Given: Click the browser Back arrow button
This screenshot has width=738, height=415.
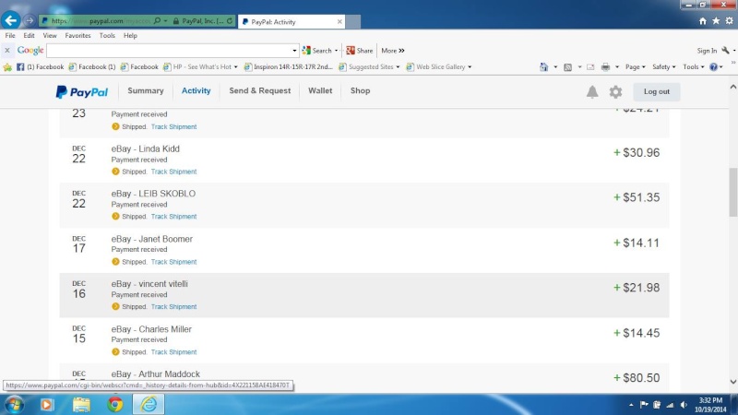Looking at the screenshot, I should [x=10, y=20].
